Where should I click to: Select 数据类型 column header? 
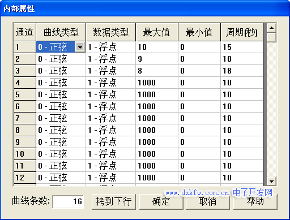pyautogui.click(x=111, y=32)
